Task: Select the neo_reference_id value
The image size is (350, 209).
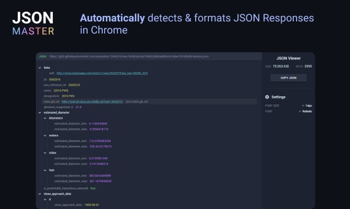Action: (x=74, y=85)
